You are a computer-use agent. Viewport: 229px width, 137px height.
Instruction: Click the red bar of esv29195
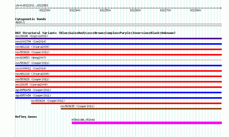tap(118, 87)
